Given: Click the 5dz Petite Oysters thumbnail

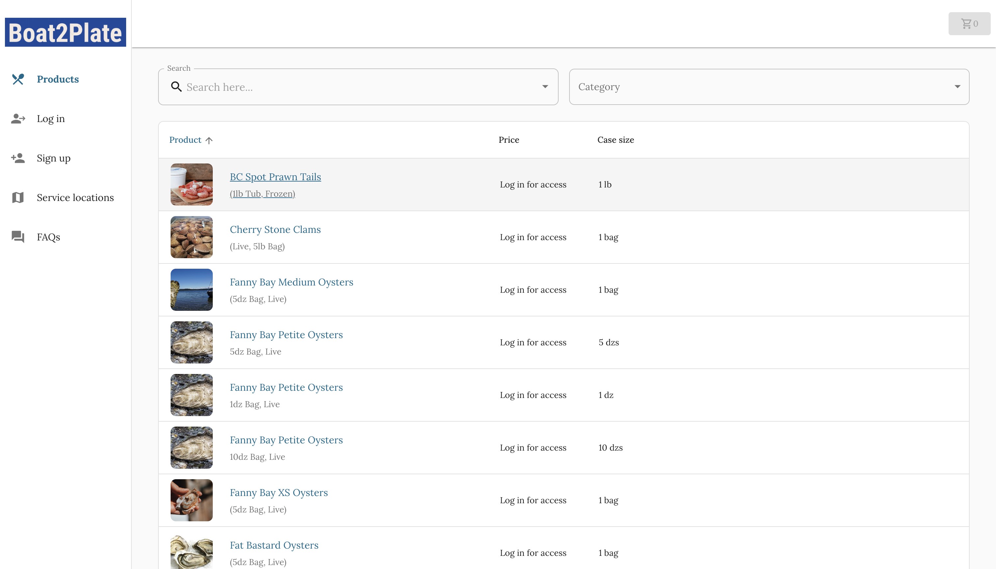Looking at the screenshot, I should [192, 342].
